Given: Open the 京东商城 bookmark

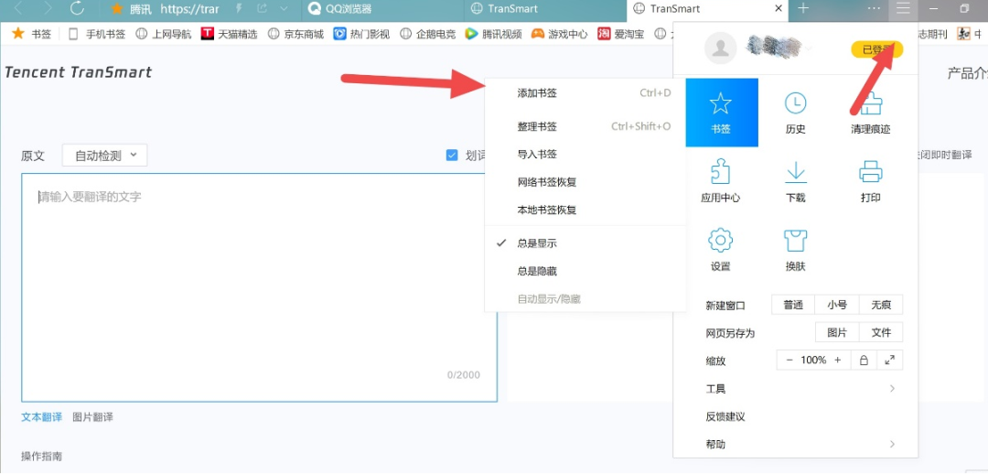Looking at the screenshot, I should (x=295, y=34).
